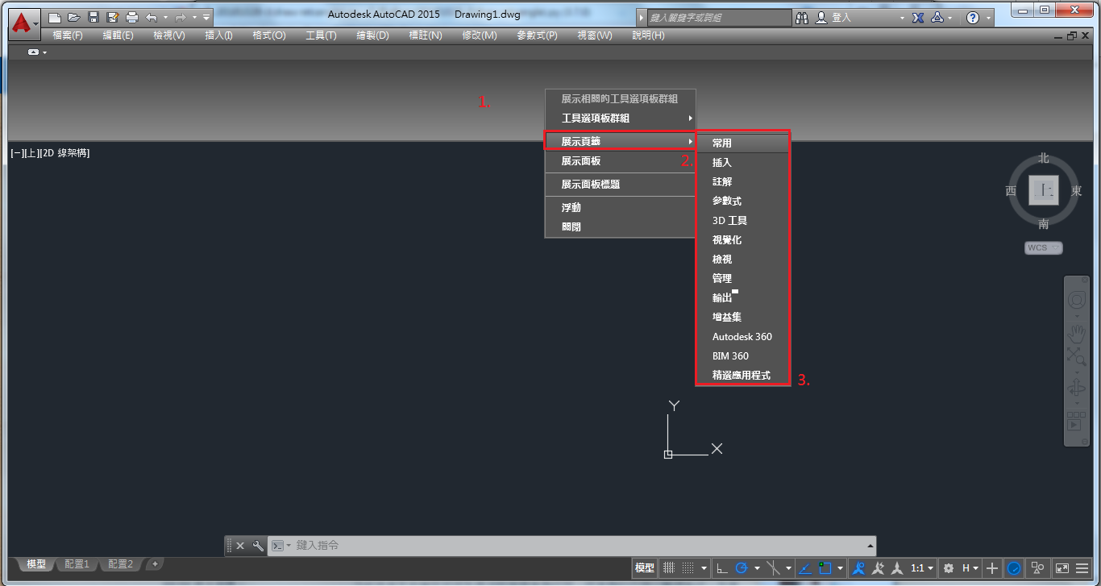This screenshot has width=1101, height=586.
Task: Toggle annotation visibility in the status bar
Action: pyautogui.click(x=858, y=567)
